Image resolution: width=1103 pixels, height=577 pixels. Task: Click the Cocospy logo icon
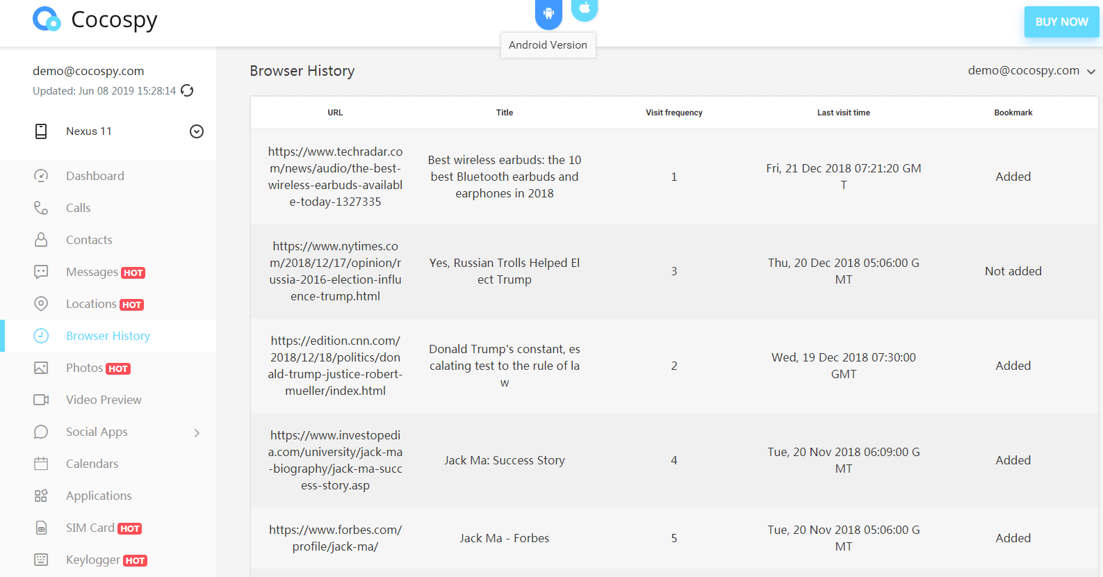47,19
